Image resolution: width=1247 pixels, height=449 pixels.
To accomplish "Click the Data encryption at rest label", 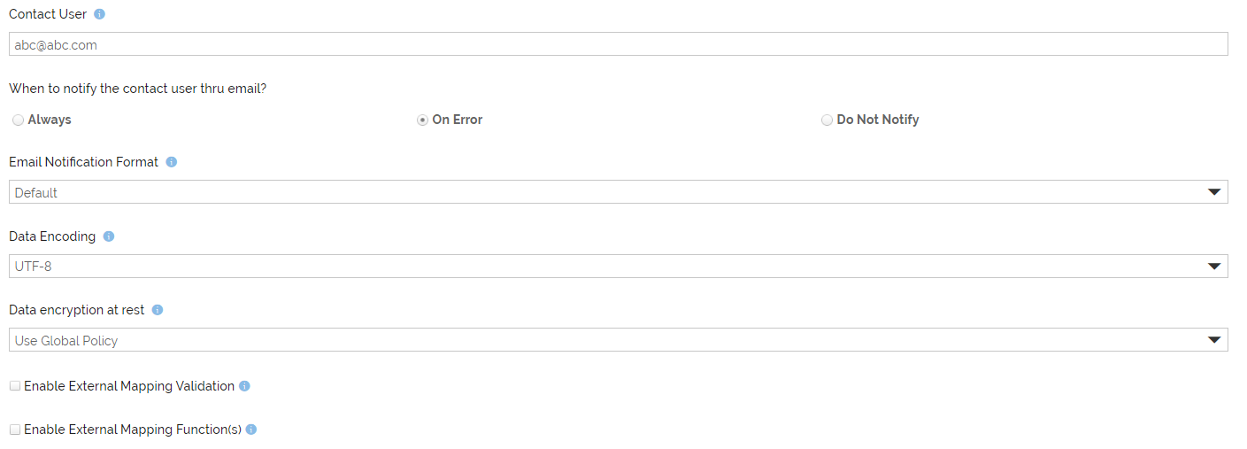I will 77,310.
